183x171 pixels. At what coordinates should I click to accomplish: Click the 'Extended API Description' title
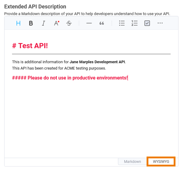tap(35, 7)
